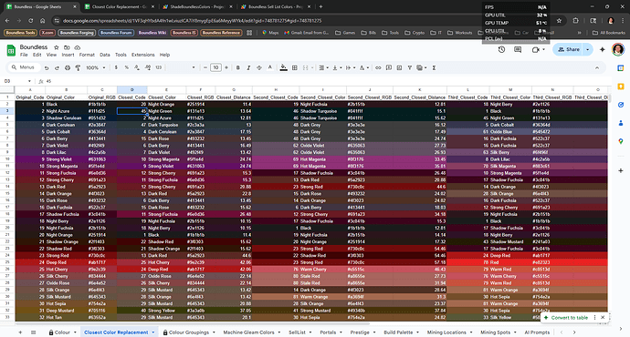Open the Format menu

[x=87, y=55]
